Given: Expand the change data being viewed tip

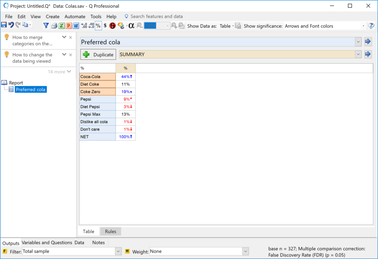Looking at the screenshot, I should (64, 55).
